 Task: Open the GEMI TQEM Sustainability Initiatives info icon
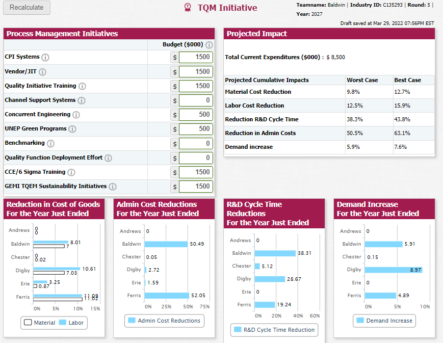(x=113, y=187)
